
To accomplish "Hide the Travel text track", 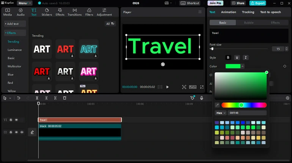I will 16,120.
